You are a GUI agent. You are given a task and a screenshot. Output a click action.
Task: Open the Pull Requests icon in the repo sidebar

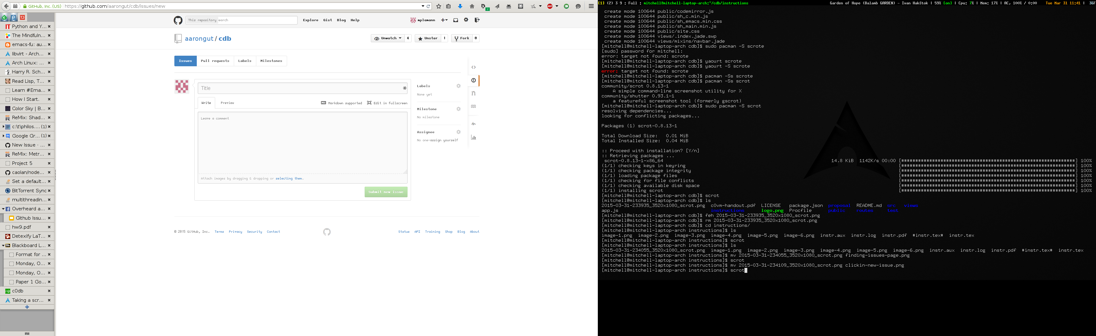[x=474, y=94]
